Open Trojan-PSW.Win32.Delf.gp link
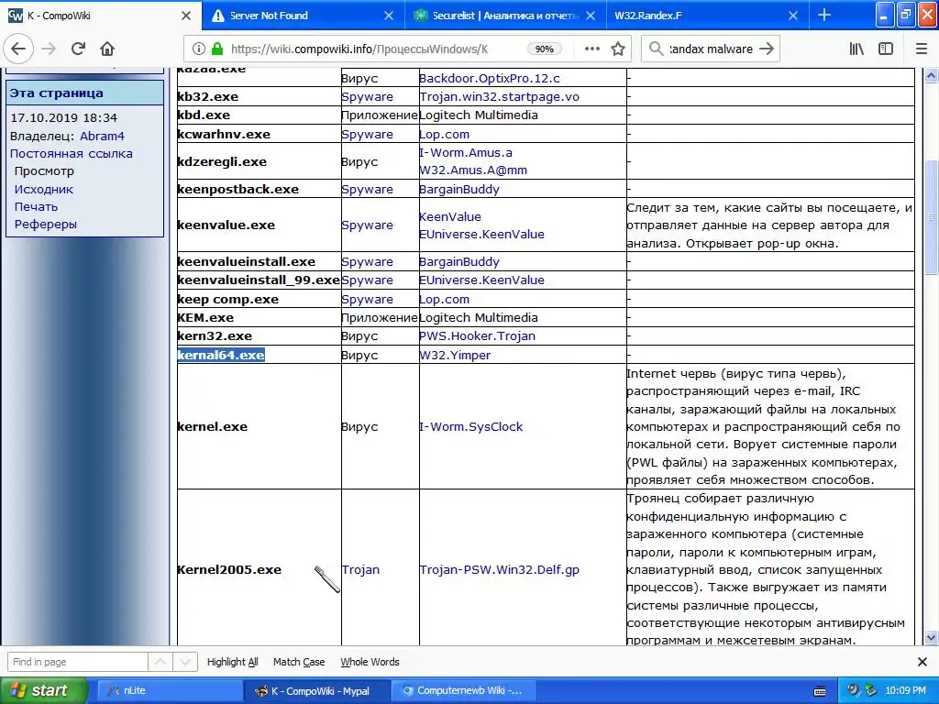This screenshot has height=704, width=939. [500, 569]
